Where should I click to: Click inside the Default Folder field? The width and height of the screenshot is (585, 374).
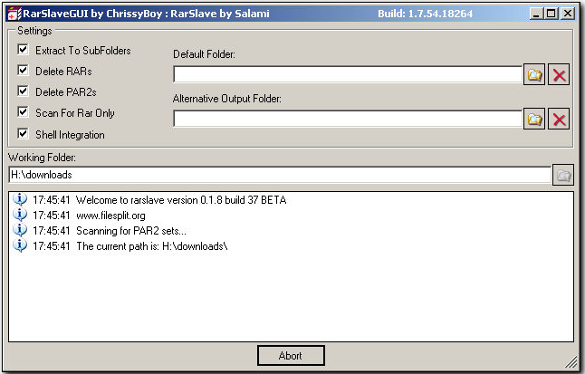[348, 74]
